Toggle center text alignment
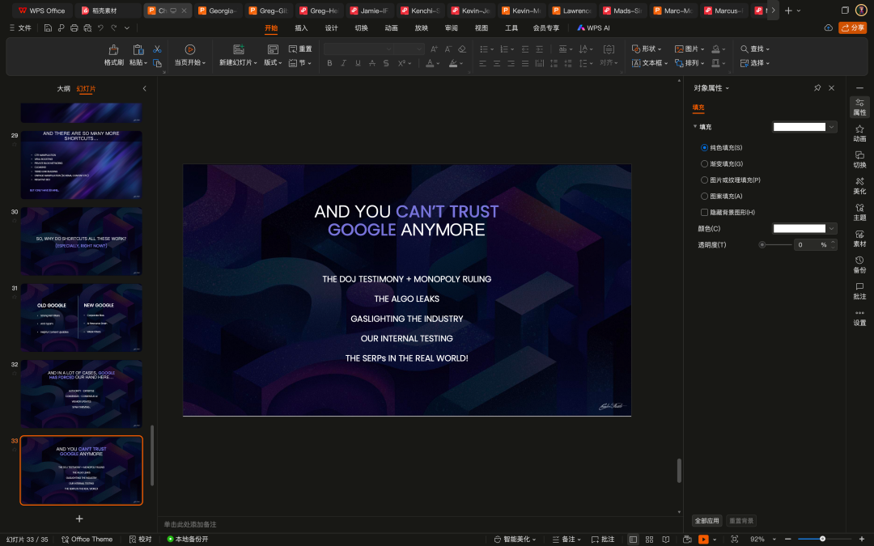The image size is (874, 546). pyautogui.click(x=497, y=64)
